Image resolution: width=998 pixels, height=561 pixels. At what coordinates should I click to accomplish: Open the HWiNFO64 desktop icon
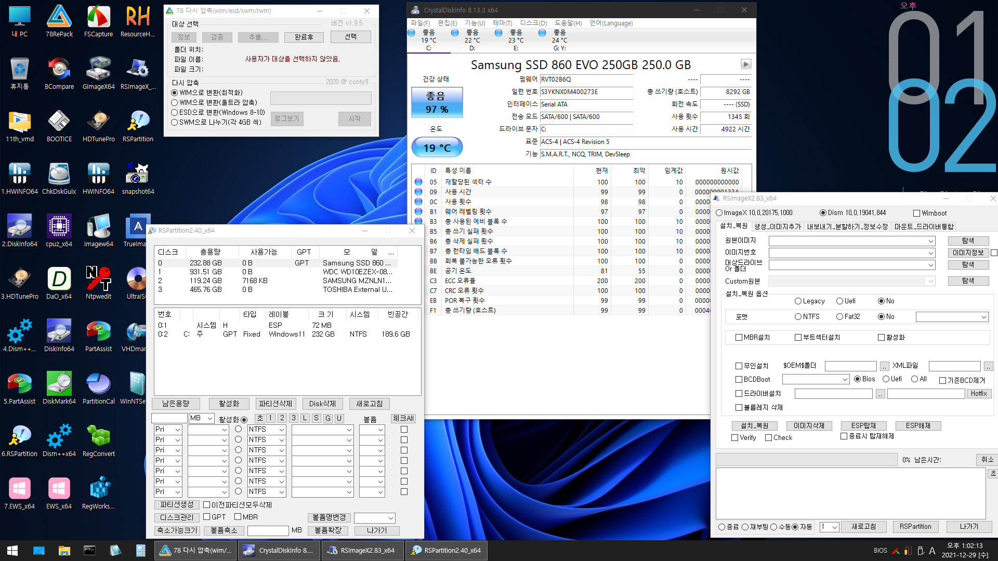click(x=98, y=178)
